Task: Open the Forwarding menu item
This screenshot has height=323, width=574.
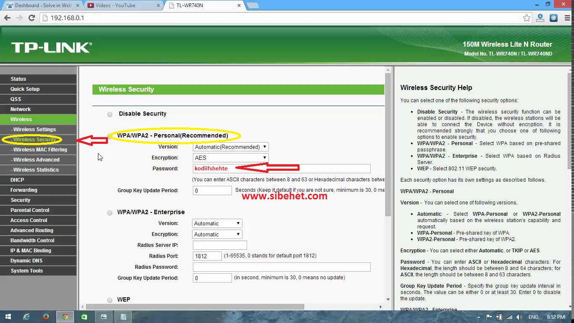Action: [x=38, y=190]
